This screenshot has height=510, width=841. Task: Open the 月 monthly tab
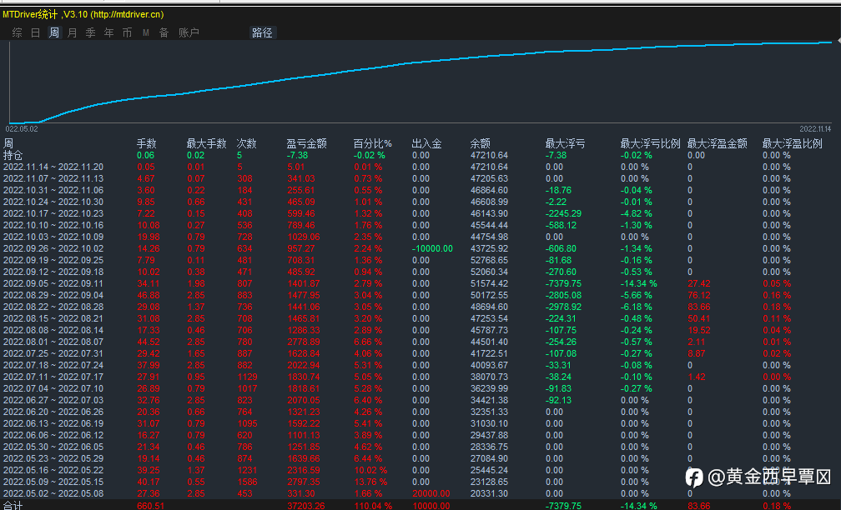[x=73, y=32]
